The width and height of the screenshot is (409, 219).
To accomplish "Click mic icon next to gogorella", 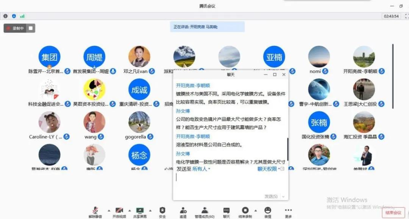I will (150, 137).
